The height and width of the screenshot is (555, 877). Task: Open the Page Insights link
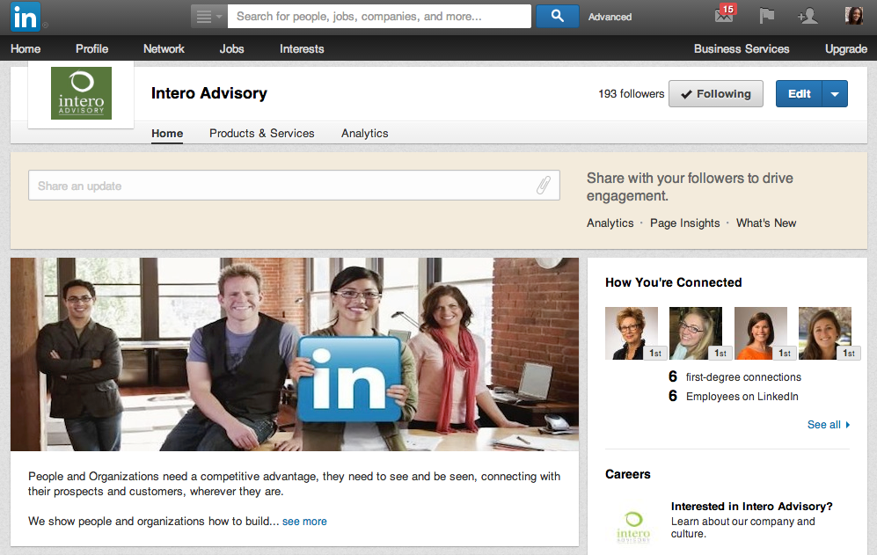684,223
